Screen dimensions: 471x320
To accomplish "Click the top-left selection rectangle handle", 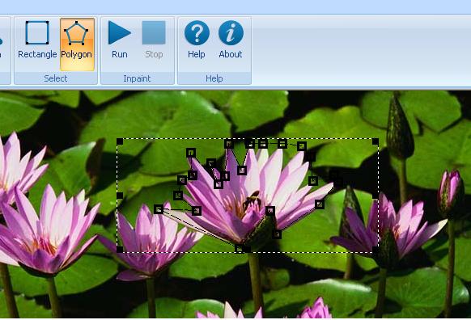I will tap(120, 141).
